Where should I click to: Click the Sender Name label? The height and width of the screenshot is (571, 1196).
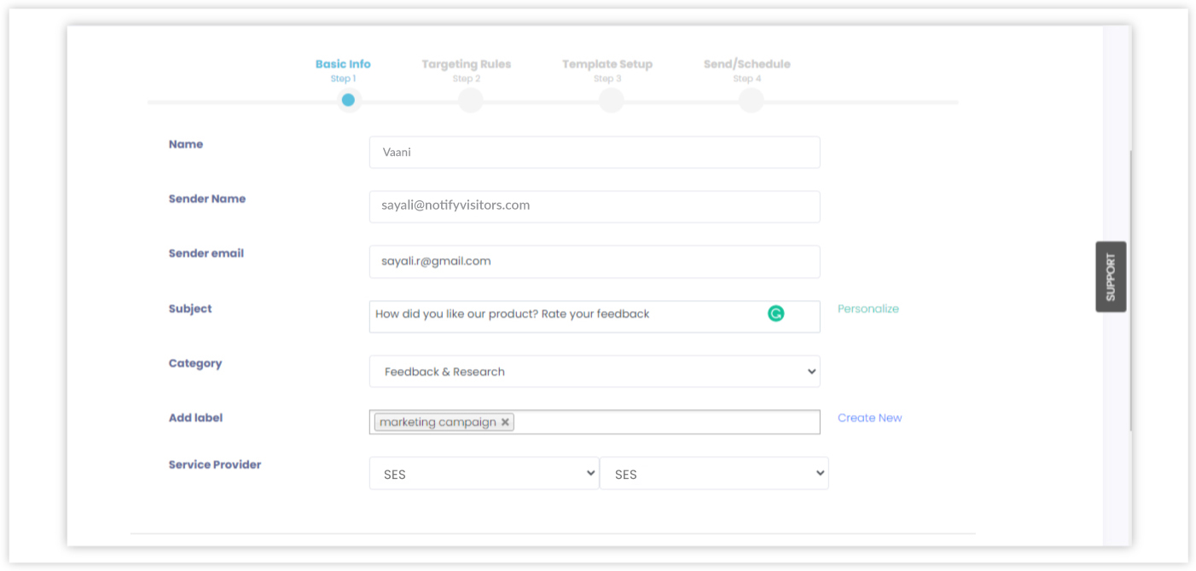(207, 199)
